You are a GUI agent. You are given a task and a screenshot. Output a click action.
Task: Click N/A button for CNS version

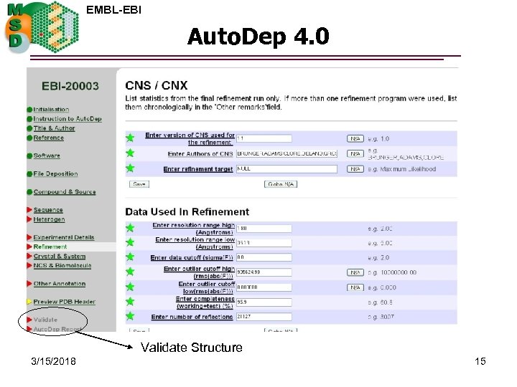[355, 139]
